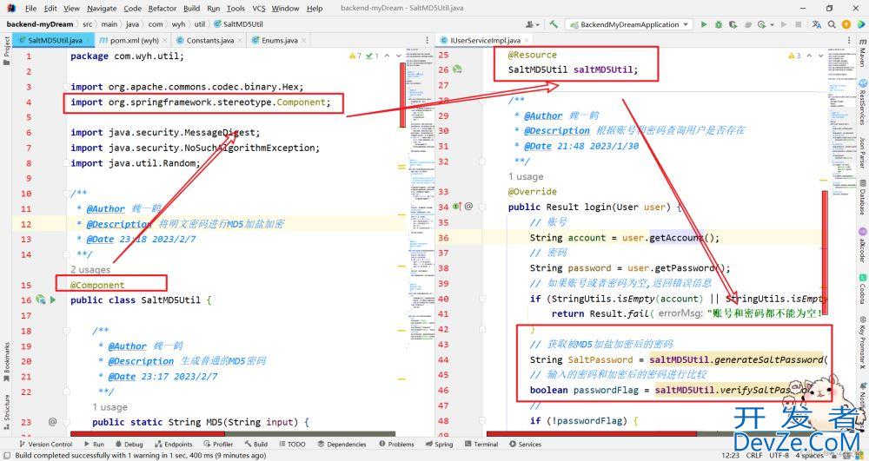869x461 pixels.
Task: Click cursor position 12:23 in status bar
Action: coord(731,455)
